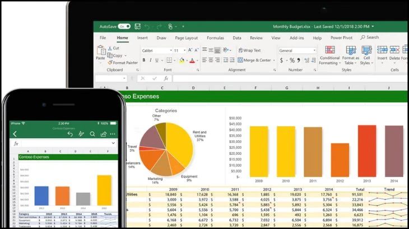The width and height of the screenshot is (409, 229).
Task: Cut the selection with the scissors icon
Action: (110, 49)
